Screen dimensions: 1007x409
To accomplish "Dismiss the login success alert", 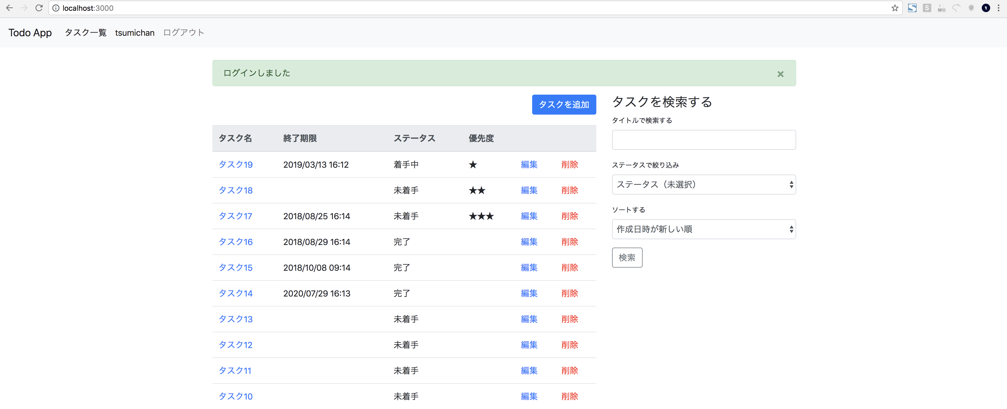I will (x=780, y=74).
